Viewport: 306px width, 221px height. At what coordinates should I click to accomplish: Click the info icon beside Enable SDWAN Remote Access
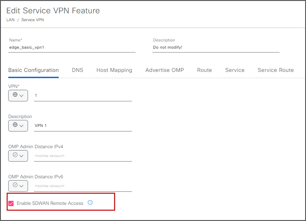coord(90,202)
